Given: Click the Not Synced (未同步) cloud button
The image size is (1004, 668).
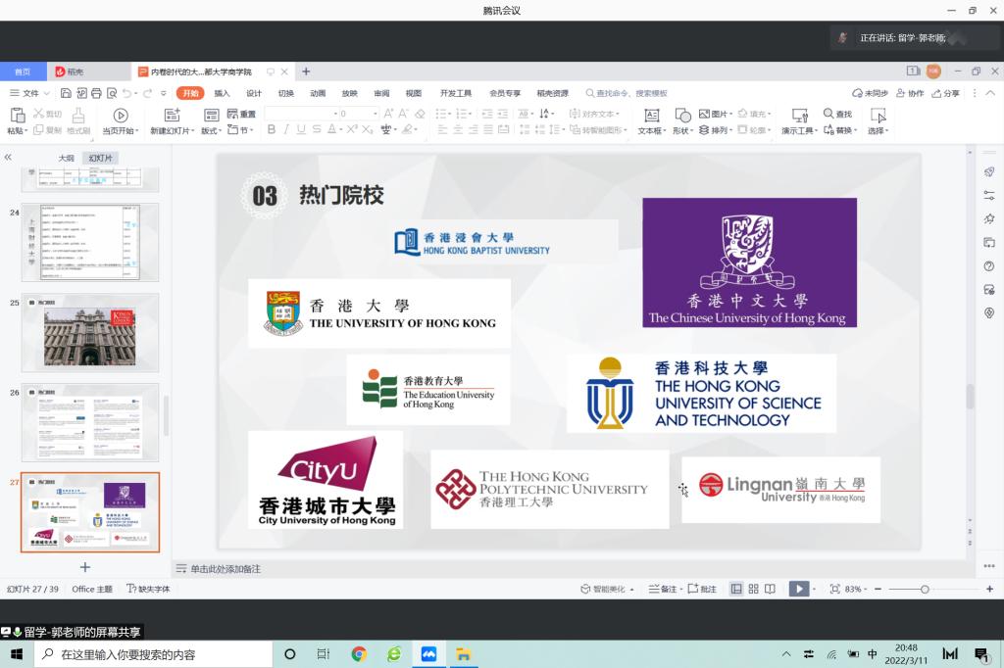Looking at the screenshot, I should click(870, 93).
